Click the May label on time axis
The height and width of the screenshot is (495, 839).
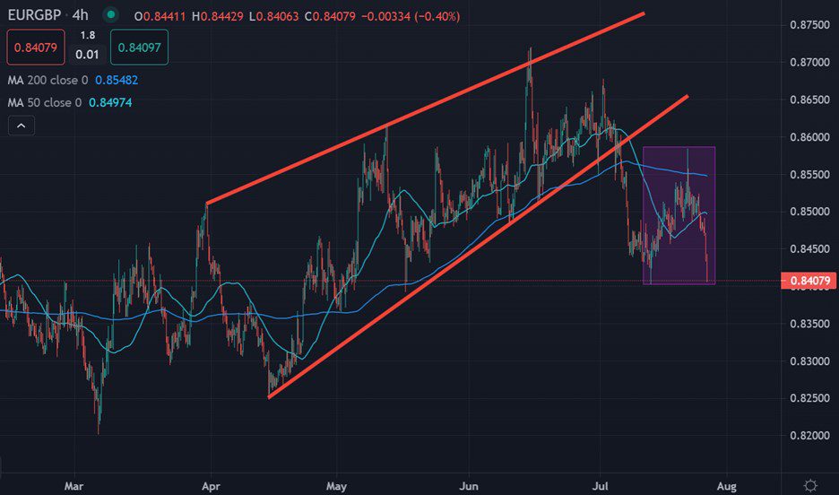[x=336, y=486]
